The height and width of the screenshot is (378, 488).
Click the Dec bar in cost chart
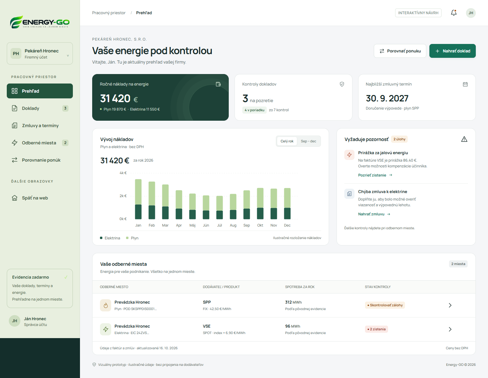click(x=287, y=204)
